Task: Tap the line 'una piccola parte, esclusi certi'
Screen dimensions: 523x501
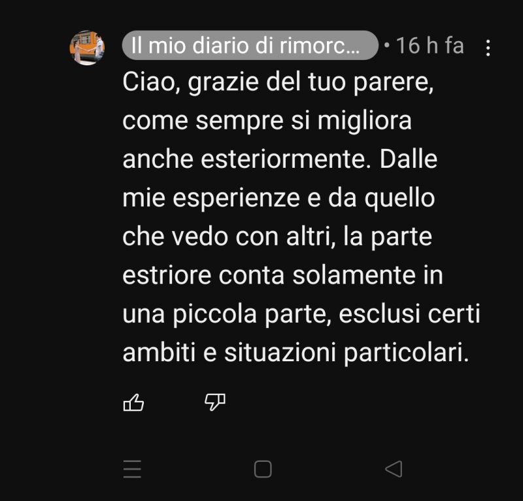Action: (x=301, y=314)
